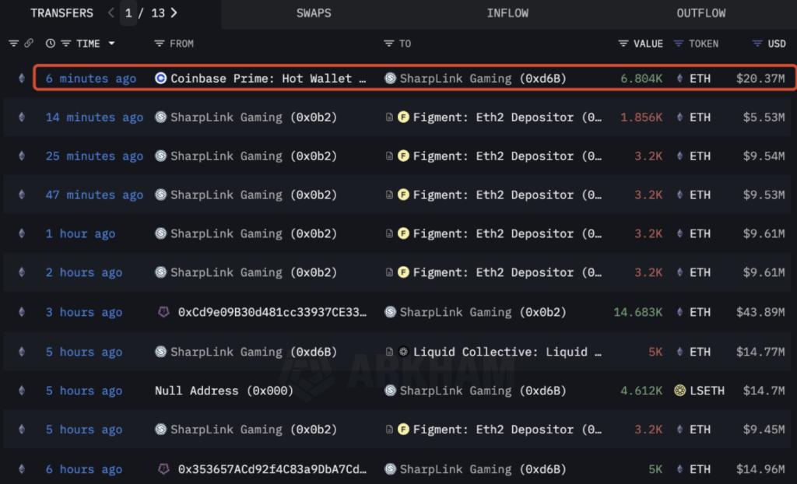Image resolution: width=797 pixels, height=484 pixels.
Task: Click Ethereum chain icon in 6 minutes row
Action: click(x=21, y=79)
